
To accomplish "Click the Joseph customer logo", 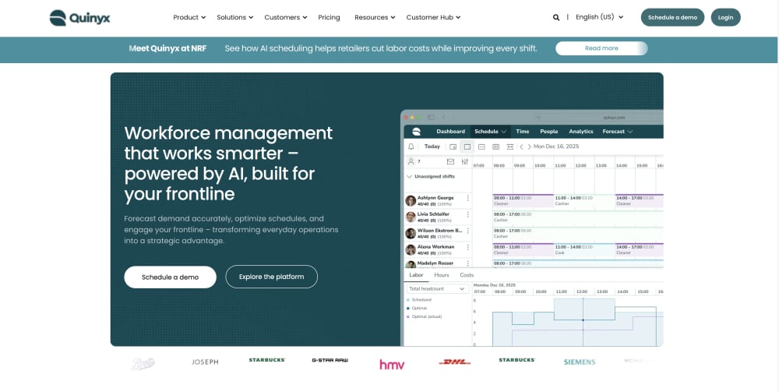I will coord(205,362).
